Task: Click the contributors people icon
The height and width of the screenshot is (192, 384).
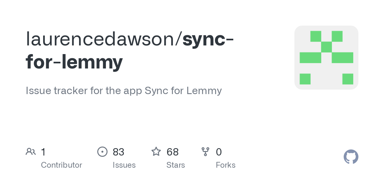Action: point(31,151)
